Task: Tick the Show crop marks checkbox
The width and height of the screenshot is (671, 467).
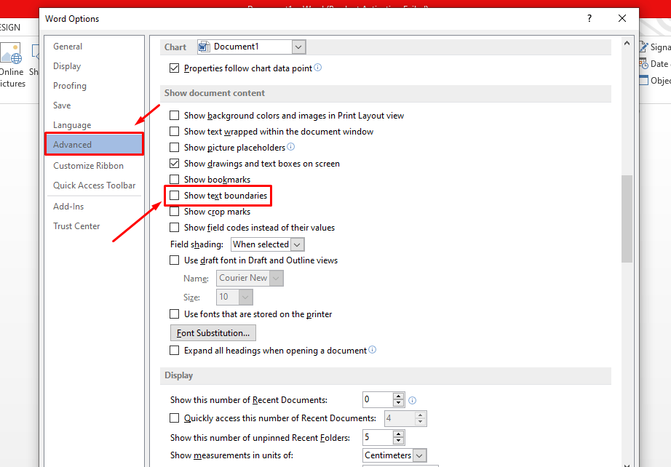Action: pyautogui.click(x=174, y=212)
